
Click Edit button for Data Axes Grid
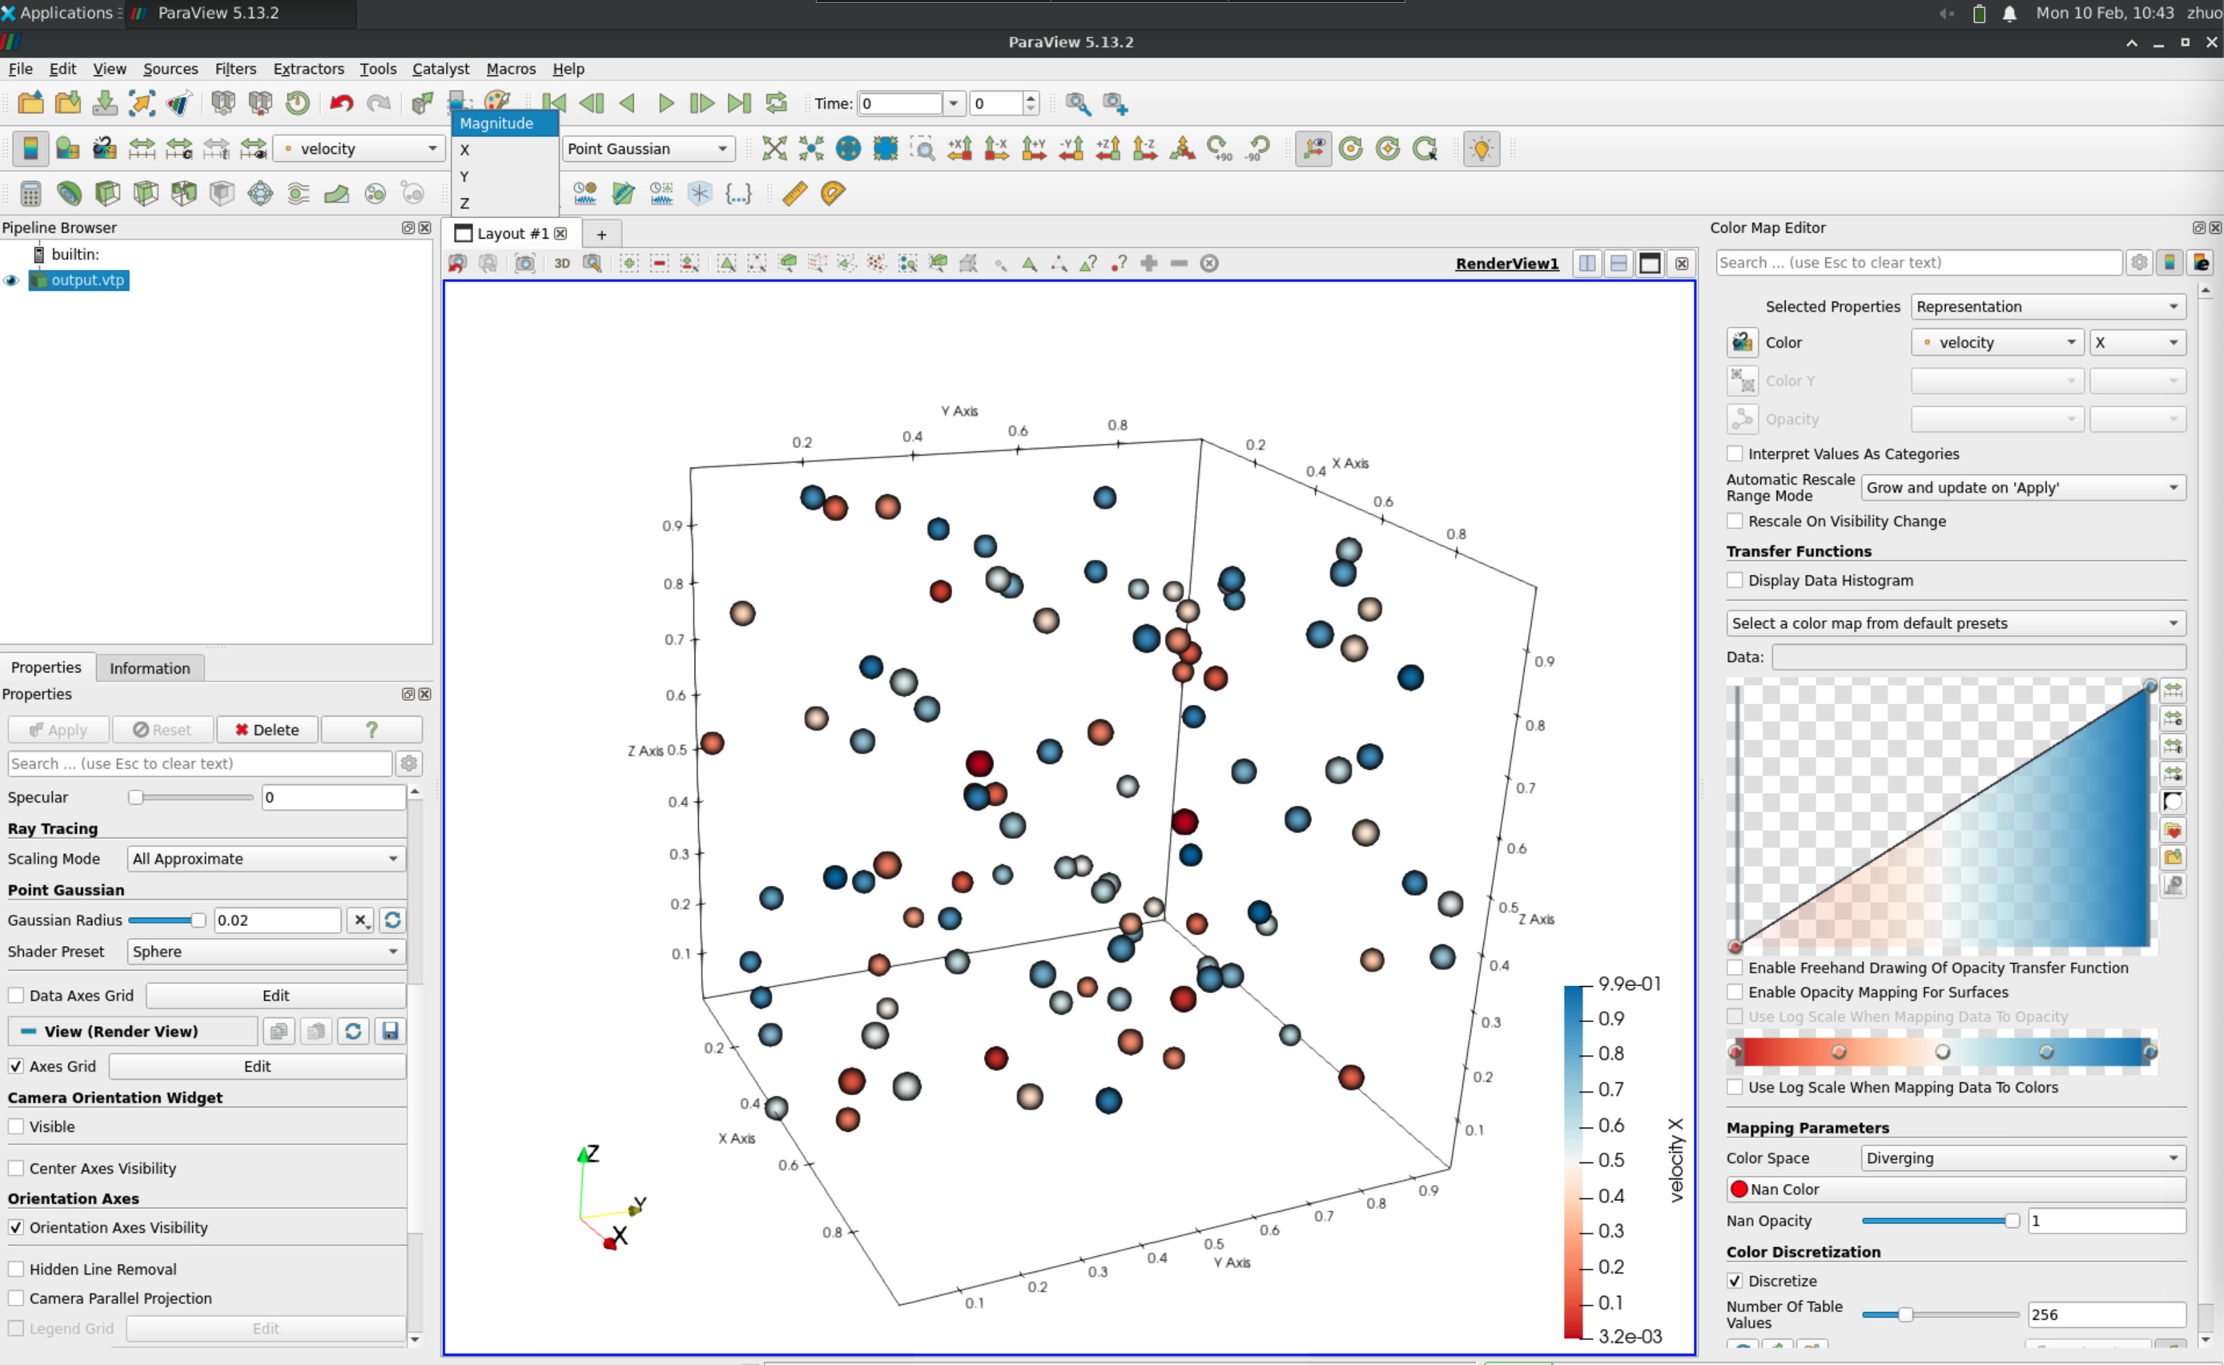point(275,995)
